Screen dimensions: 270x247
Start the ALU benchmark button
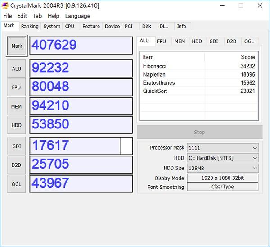click(x=17, y=69)
